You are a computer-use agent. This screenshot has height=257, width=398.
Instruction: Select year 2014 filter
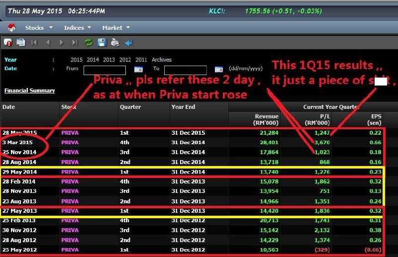pos(93,60)
